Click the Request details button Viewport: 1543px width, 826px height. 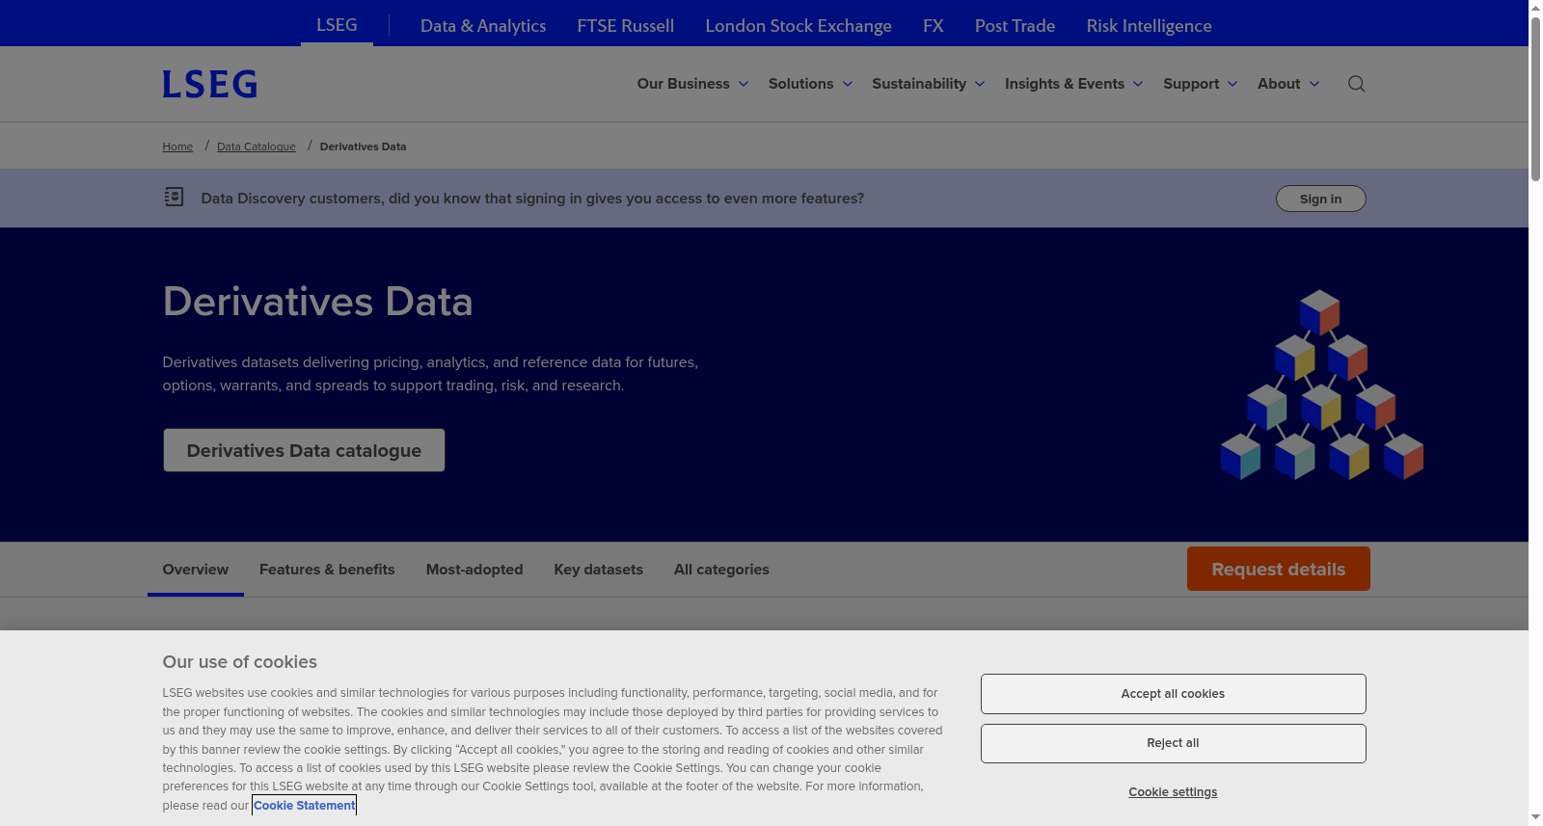(1279, 569)
